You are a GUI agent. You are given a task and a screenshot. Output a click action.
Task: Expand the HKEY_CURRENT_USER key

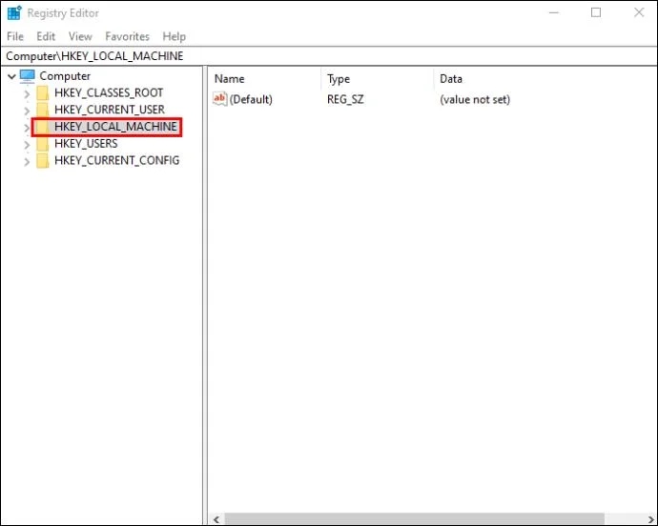(x=27, y=111)
